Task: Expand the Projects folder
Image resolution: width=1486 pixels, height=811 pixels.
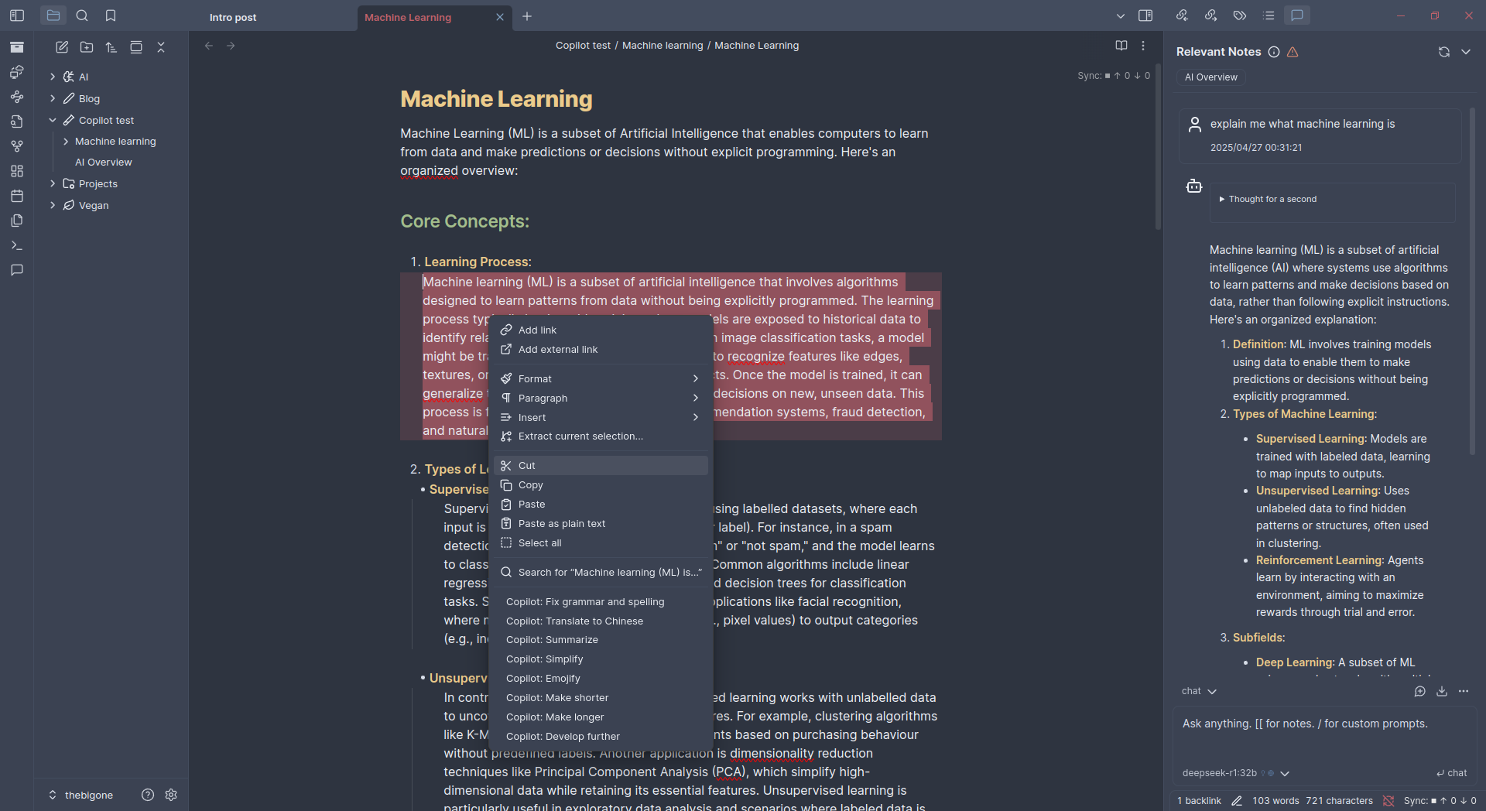Action: [x=53, y=183]
